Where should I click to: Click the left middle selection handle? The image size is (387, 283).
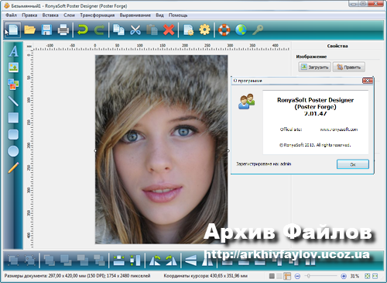95,150
